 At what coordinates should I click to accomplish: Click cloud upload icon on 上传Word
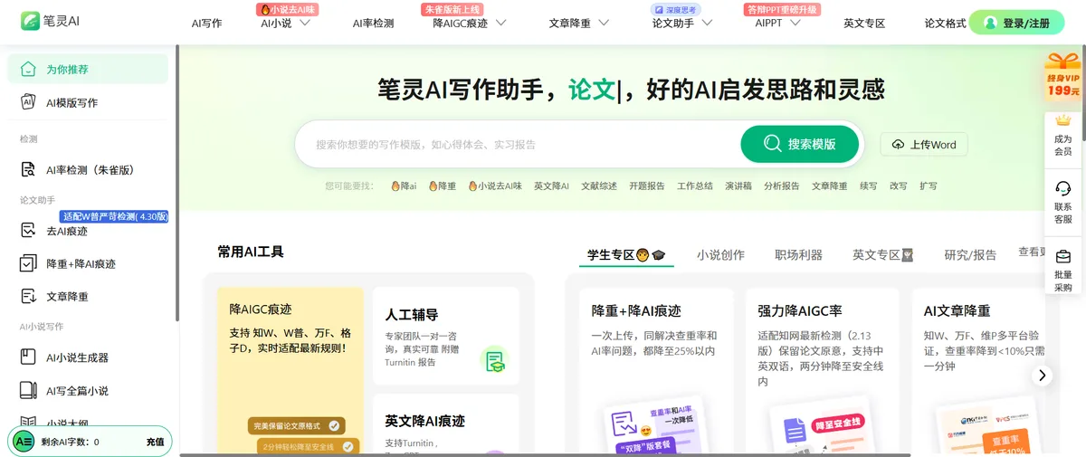[x=898, y=145]
